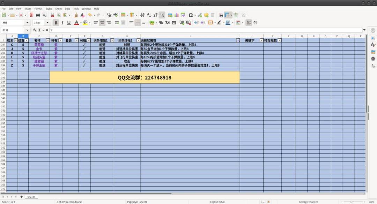The width and height of the screenshot is (377, 204).
Task: Click the Insert Special Character omega
Action: coord(191,15)
